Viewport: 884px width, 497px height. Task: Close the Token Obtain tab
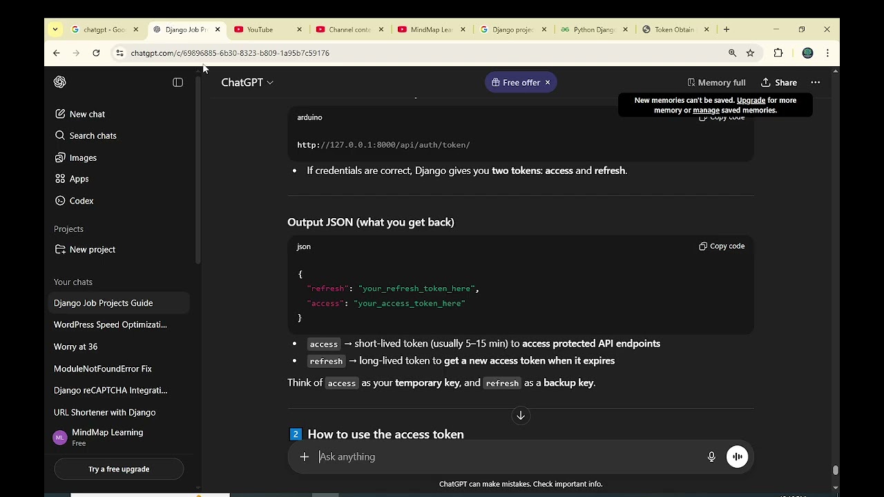coord(707,30)
